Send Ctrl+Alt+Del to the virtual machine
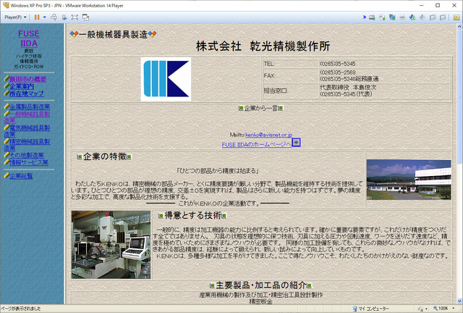Screen dimensions: 463x313 pos(54,17)
